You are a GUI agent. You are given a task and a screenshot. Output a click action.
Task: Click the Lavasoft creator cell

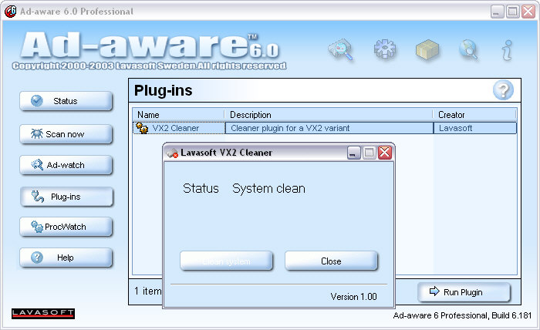tap(475, 128)
